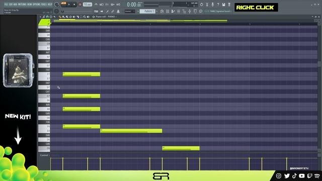
Task: Click arrow left of Pattern 1 selector
Action: pos(138,11)
